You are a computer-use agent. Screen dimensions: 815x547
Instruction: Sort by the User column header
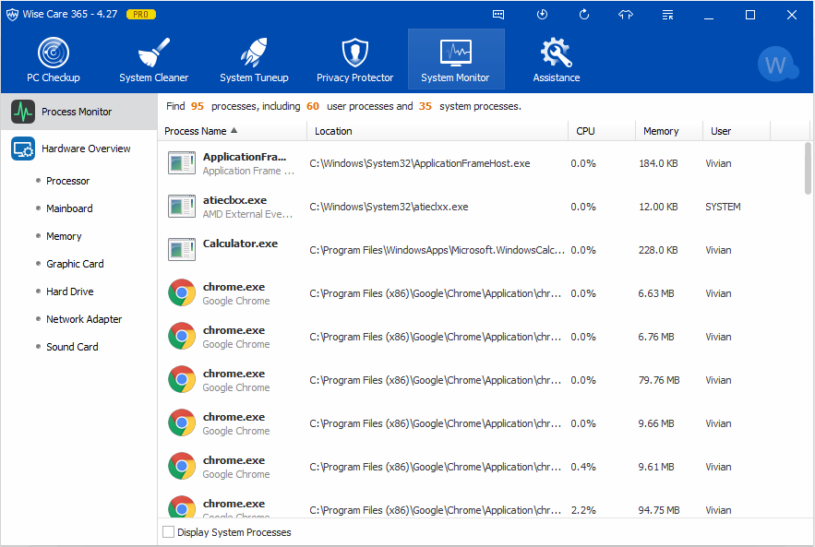click(x=737, y=131)
